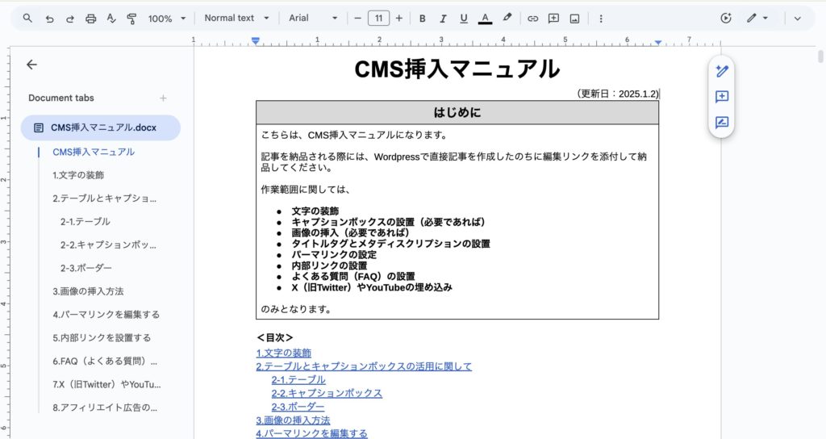Click the Insert image icon

coord(574,18)
